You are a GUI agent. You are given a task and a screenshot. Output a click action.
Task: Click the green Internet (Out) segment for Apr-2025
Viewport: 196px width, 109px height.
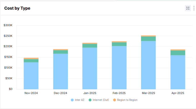pyautogui.click(x=178, y=53)
